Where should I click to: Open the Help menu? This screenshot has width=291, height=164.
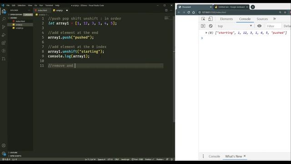(57, 5)
